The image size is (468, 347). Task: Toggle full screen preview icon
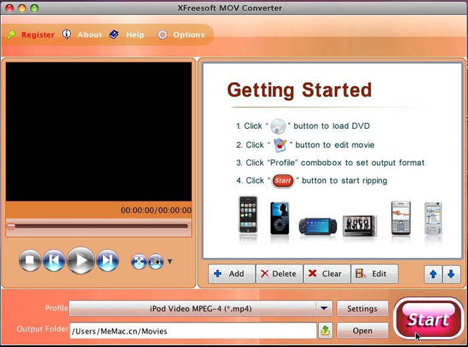tap(139, 262)
